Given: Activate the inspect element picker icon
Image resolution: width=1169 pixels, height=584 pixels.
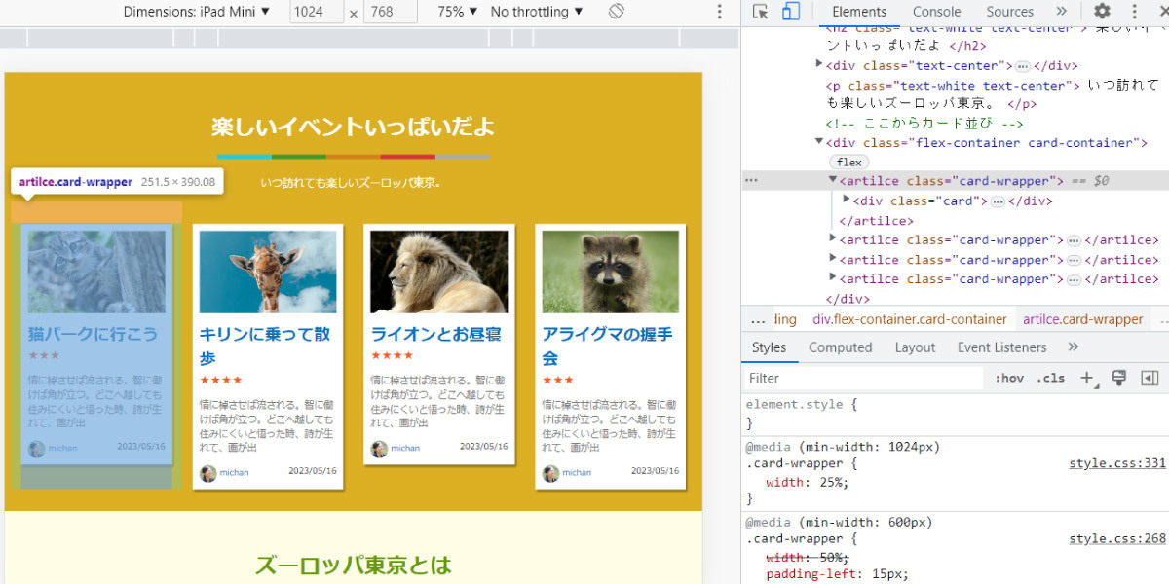Looking at the screenshot, I should (761, 12).
